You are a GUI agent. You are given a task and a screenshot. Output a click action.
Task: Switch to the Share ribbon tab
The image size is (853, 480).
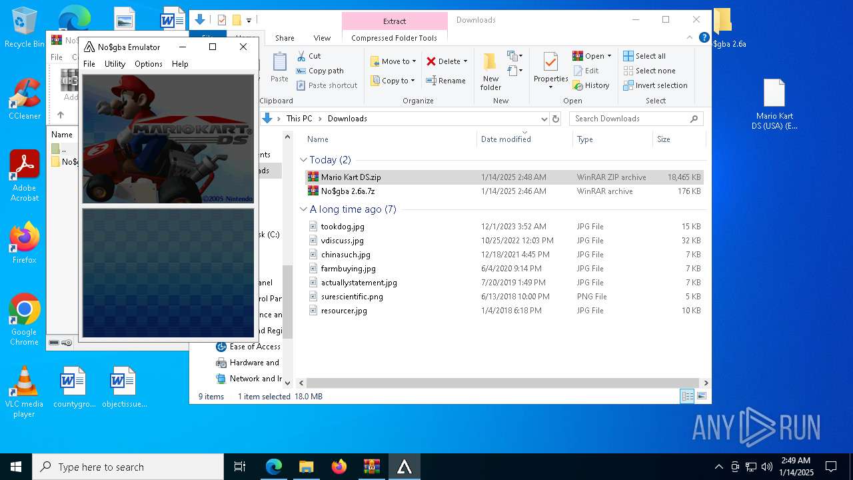[x=285, y=38]
